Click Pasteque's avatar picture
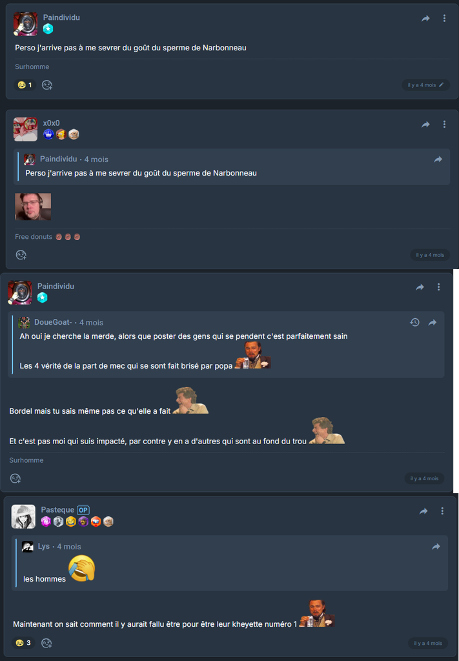Screen dimensions: 459x661 coord(23,516)
